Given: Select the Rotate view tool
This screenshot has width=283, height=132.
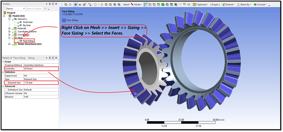Looking at the screenshot, I should 95,5.
